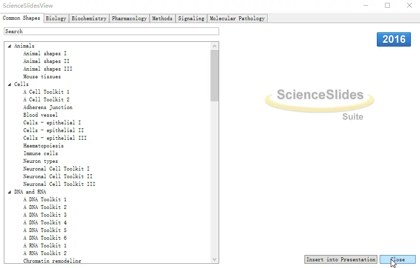The height and width of the screenshot is (268, 420).
Task: Click the list scroll-down arrow
Action: [x=214, y=259]
